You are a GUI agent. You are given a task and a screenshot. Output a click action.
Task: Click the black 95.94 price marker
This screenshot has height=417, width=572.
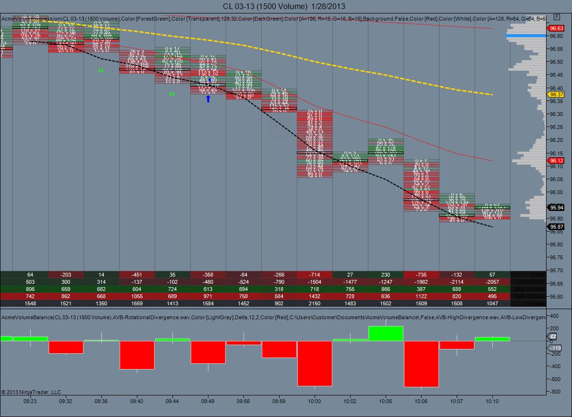pos(556,208)
